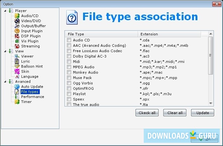
Task: Click the Ckeck all button
Action: pyautogui.click(x=147, y=113)
